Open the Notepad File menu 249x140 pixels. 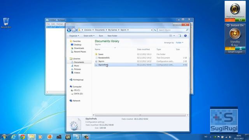(x=48, y=24)
